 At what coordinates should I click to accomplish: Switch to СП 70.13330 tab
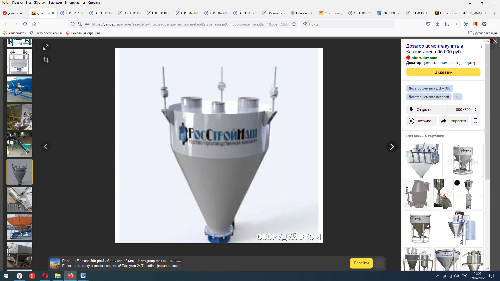[x=417, y=13]
